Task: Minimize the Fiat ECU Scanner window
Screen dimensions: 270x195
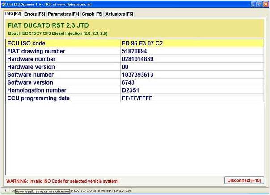Action: coord(253,4)
